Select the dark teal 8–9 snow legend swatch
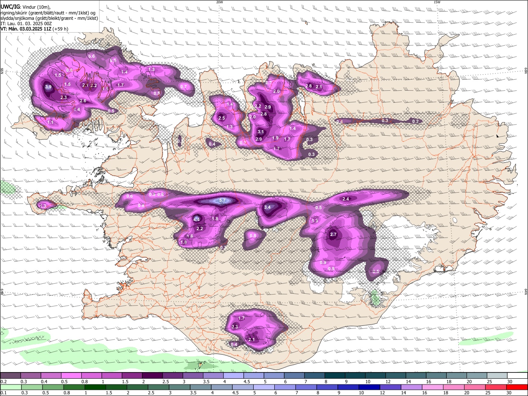 tap(335, 375)
